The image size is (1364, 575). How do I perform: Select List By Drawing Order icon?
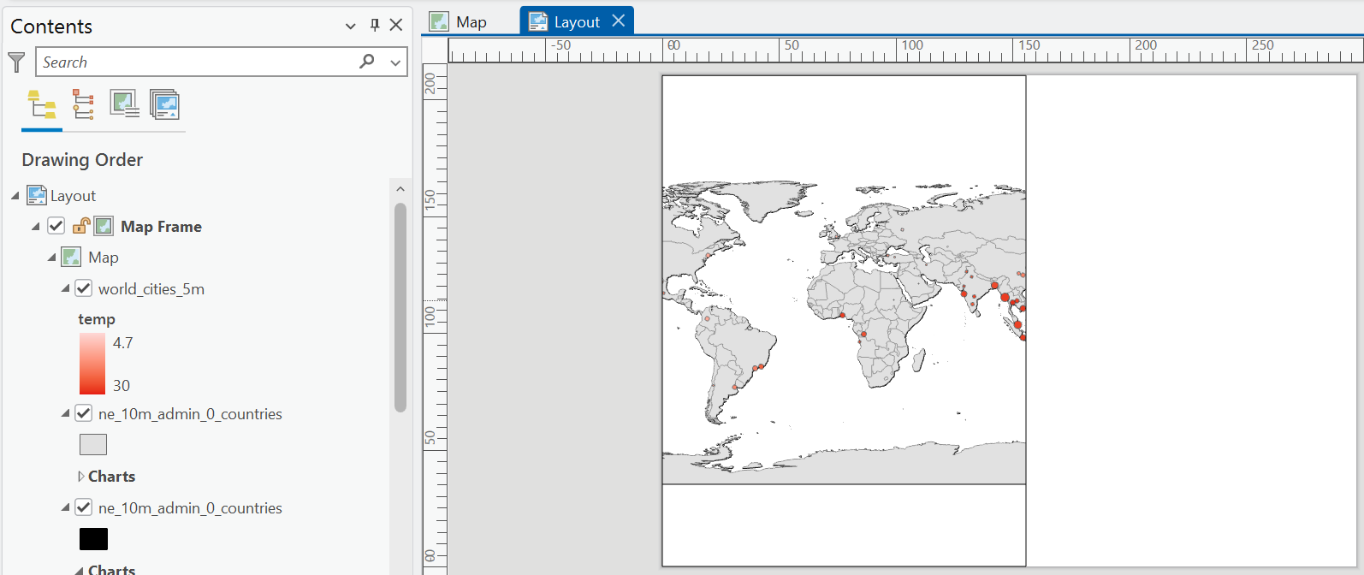coord(41,105)
